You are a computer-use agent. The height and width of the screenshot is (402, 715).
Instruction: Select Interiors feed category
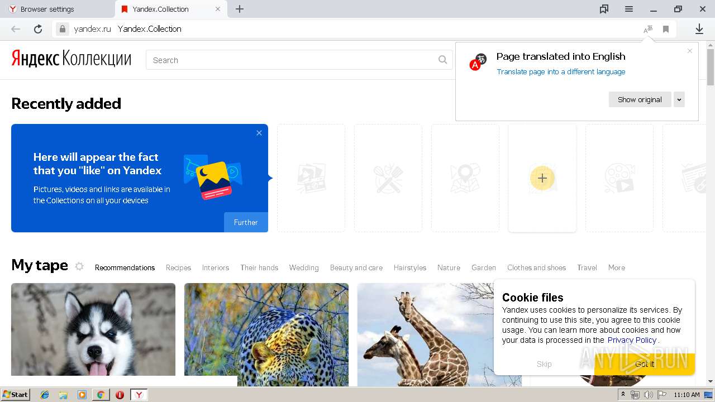(x=216, y=267)
